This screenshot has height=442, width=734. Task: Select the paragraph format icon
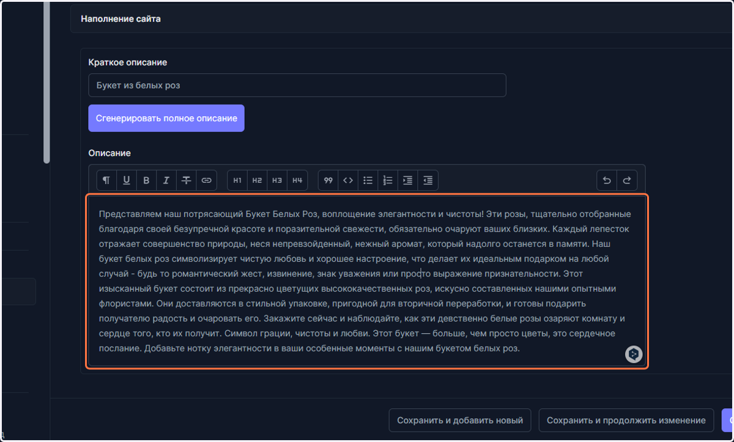click(106, 180)
